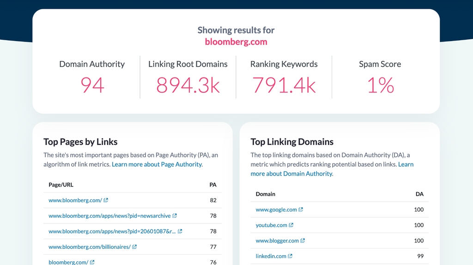Image resolution: width=473 pixels, height=265 pixels.
Task: Click Spam Score value 1%
Action: coord(380,85)
